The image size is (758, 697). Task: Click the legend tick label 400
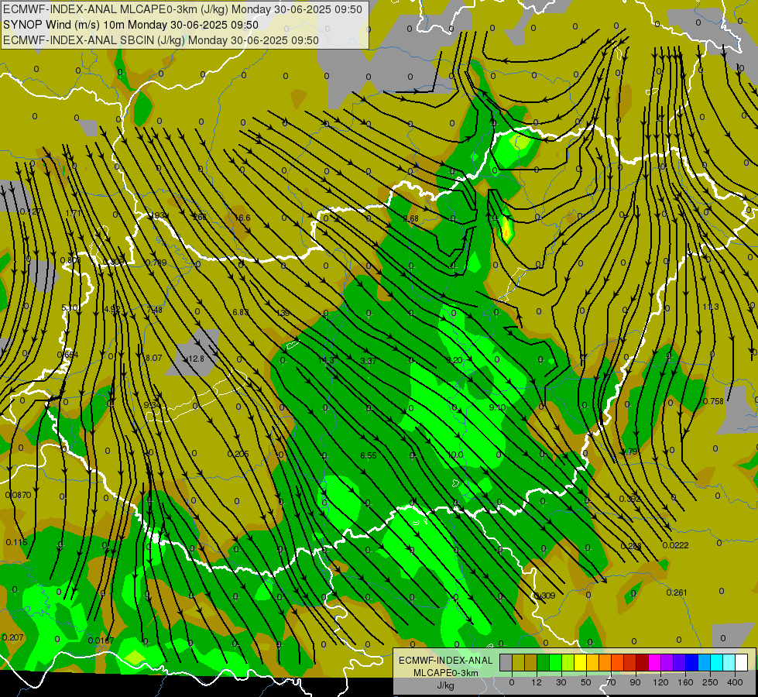click(x=735, y=682)
